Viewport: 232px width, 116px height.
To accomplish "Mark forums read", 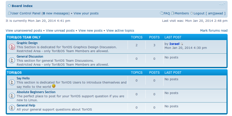I will click(x=214, y=31).
